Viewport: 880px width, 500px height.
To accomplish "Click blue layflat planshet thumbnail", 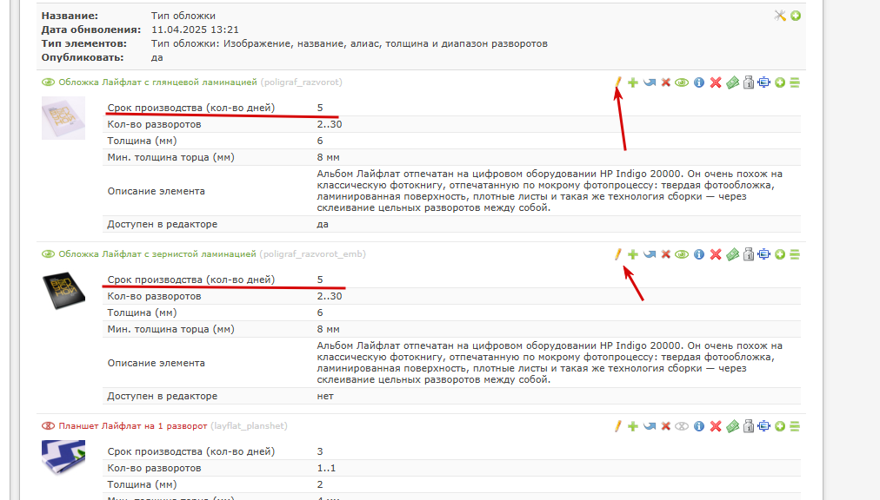I will (63, 457).
